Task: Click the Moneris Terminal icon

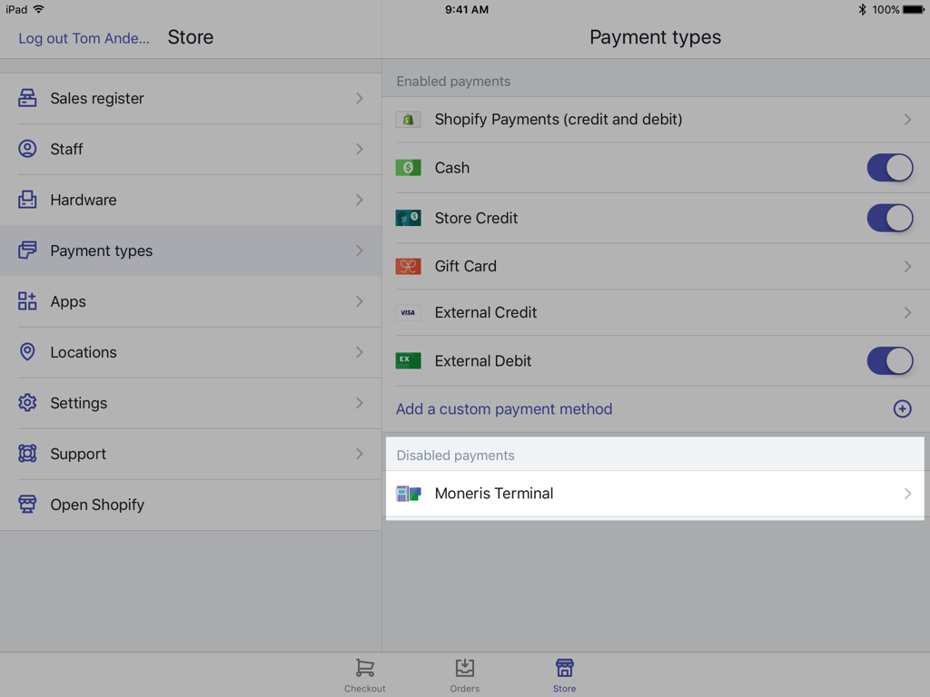Action: point(408,494)
